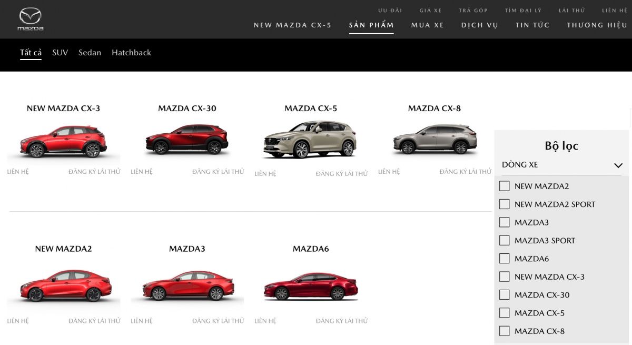Click the Mazda logo icon
The image size is (632, 345).
[30, 19]
